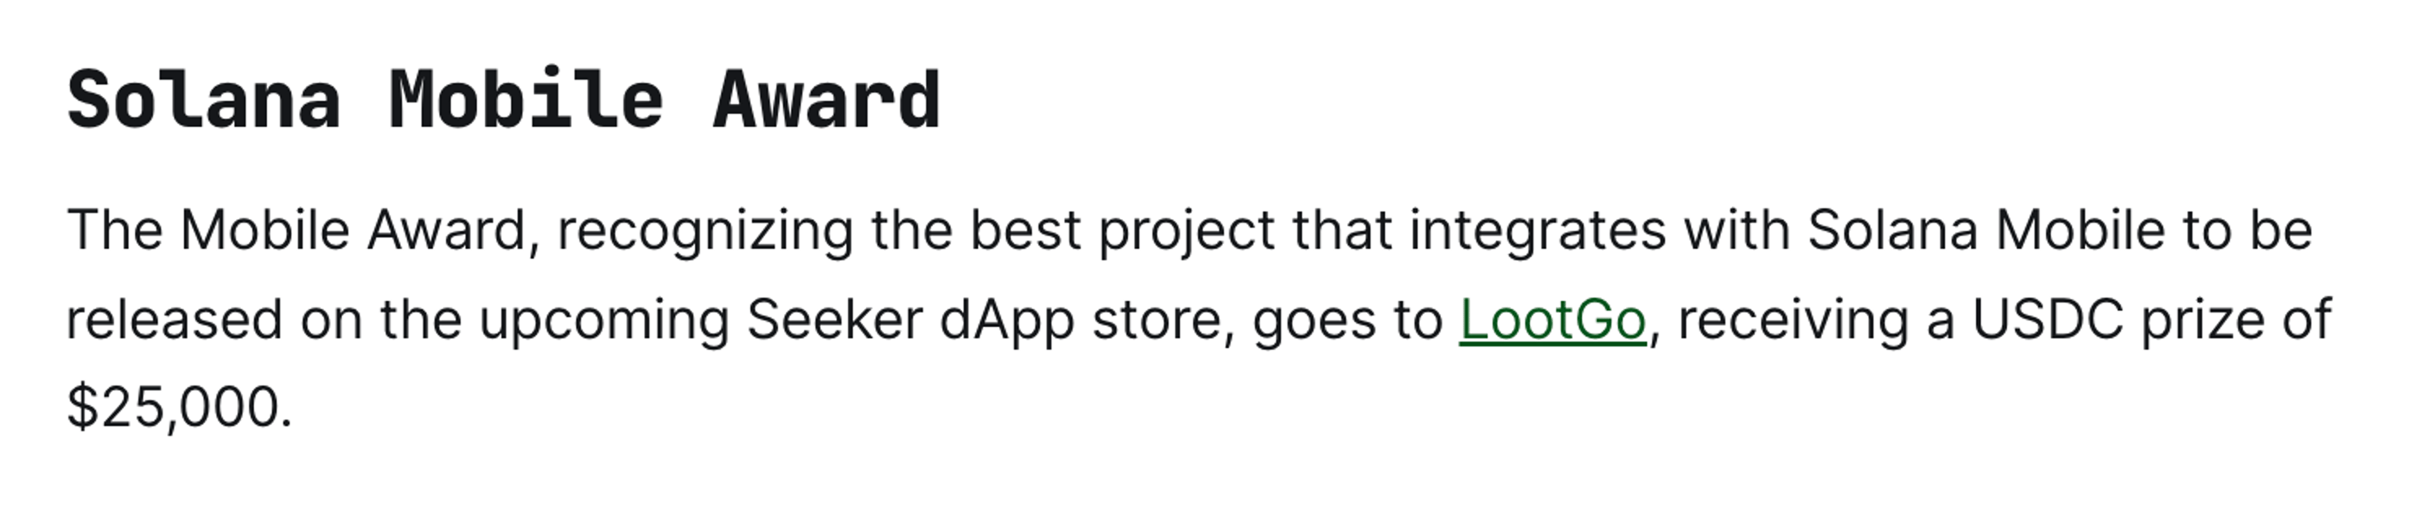Click the word dApp in the paragraph
The height and width of the screenshot is (514, 2422).
pos(1007,322)
